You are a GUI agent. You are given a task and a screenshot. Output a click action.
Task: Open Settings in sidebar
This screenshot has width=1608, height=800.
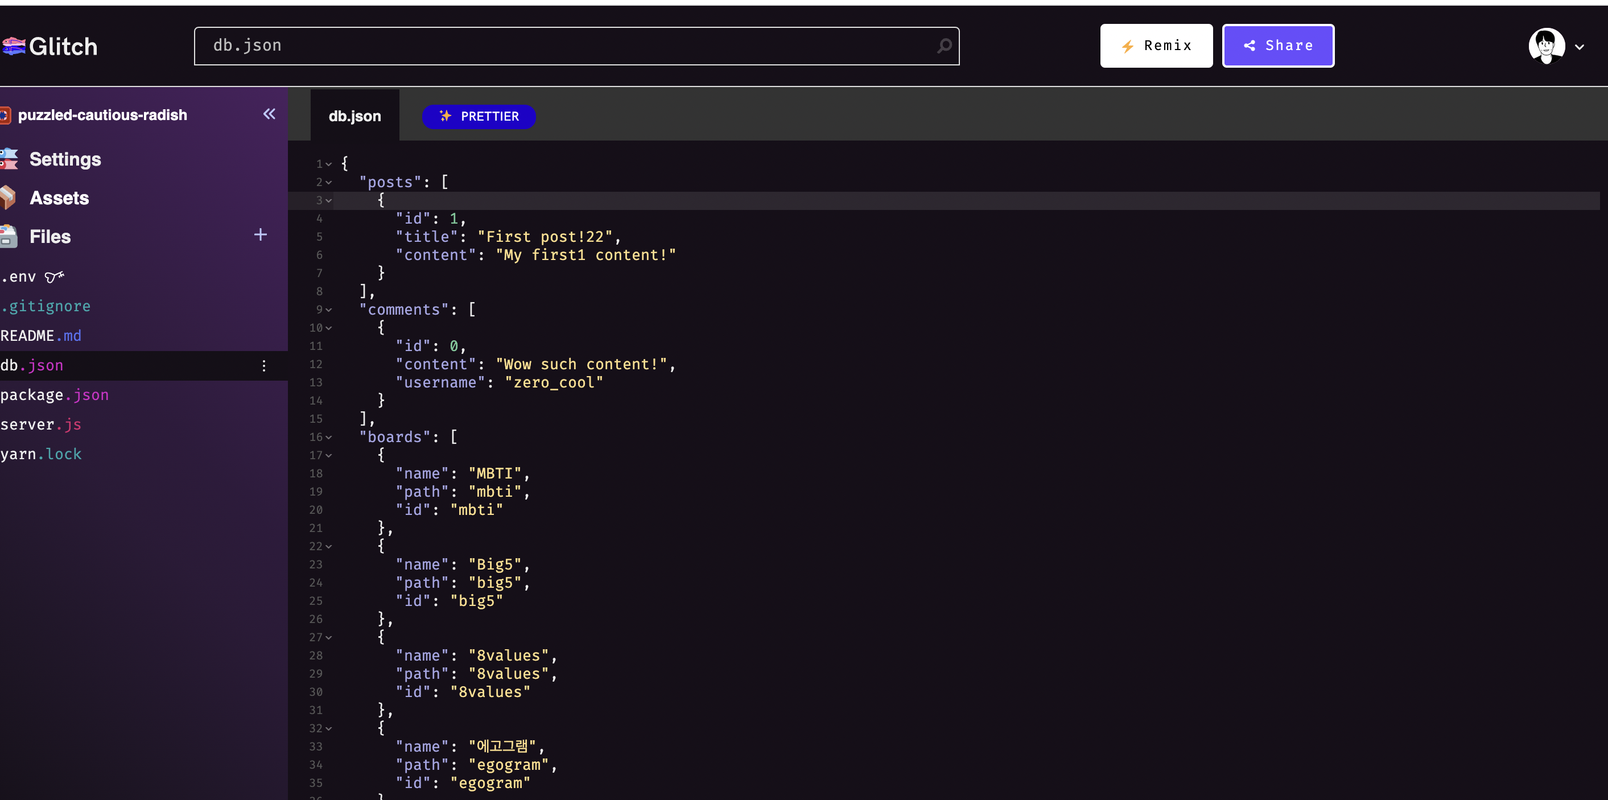point(65,159)
